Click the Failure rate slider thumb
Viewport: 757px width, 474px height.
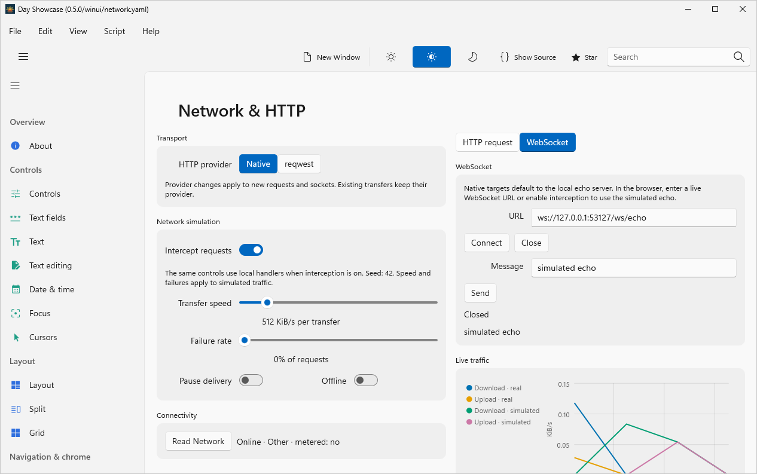(x=244, y=340)
